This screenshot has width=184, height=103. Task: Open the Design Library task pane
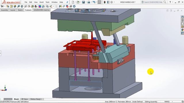click(183, 20)
